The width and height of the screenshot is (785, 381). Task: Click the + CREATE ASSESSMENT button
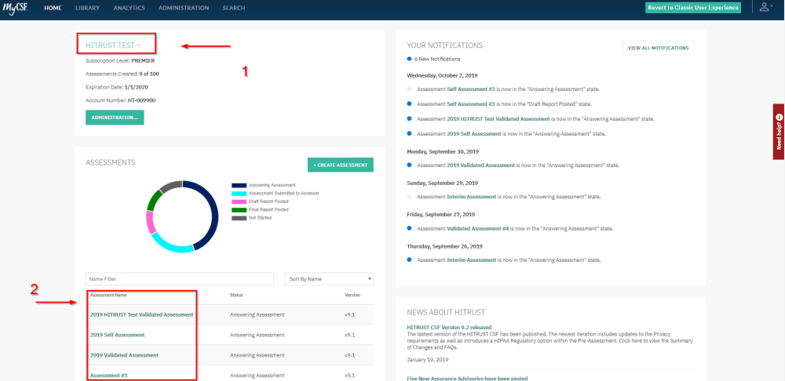tap(341, 165)
